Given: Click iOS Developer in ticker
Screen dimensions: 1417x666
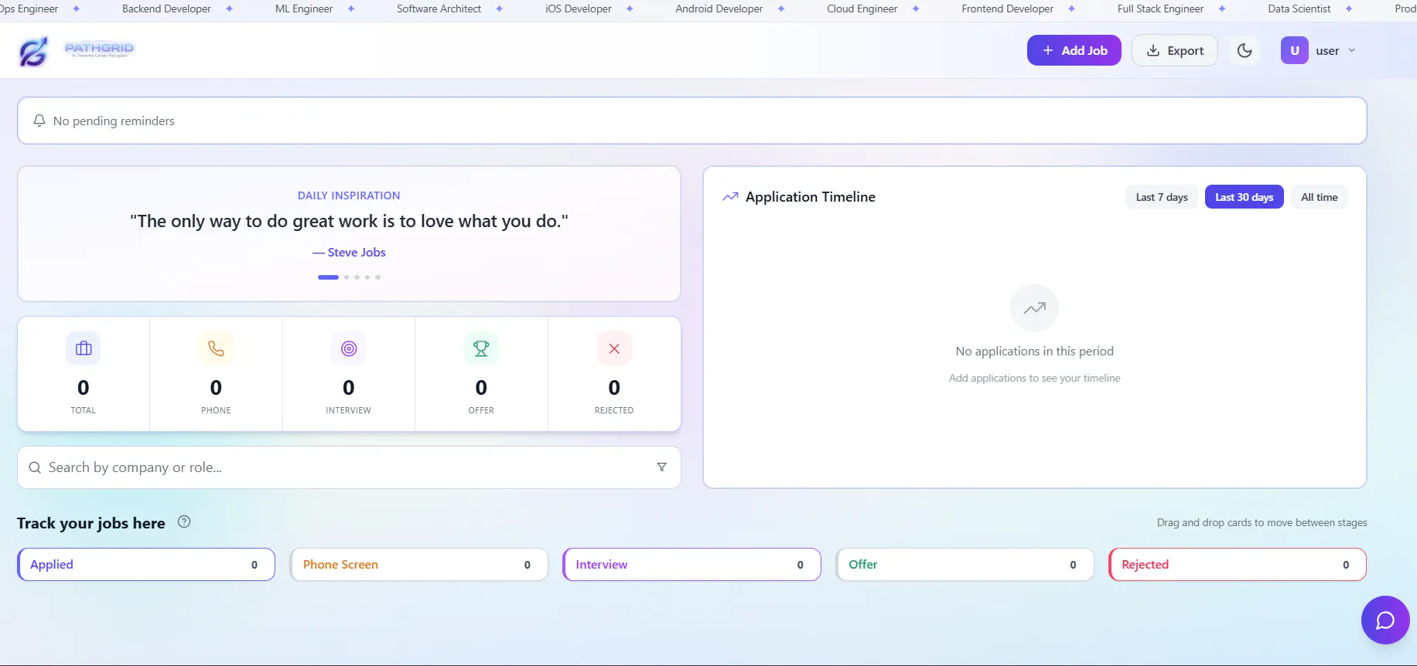Looking at the screenshot, I should click(579, 8).
